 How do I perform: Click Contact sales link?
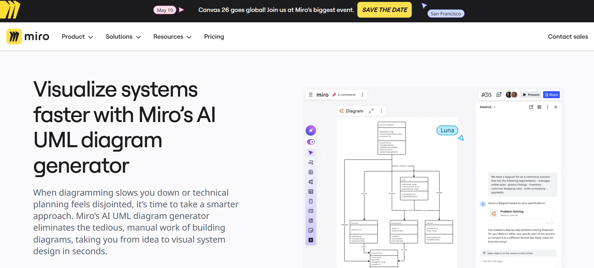(568, 36)
